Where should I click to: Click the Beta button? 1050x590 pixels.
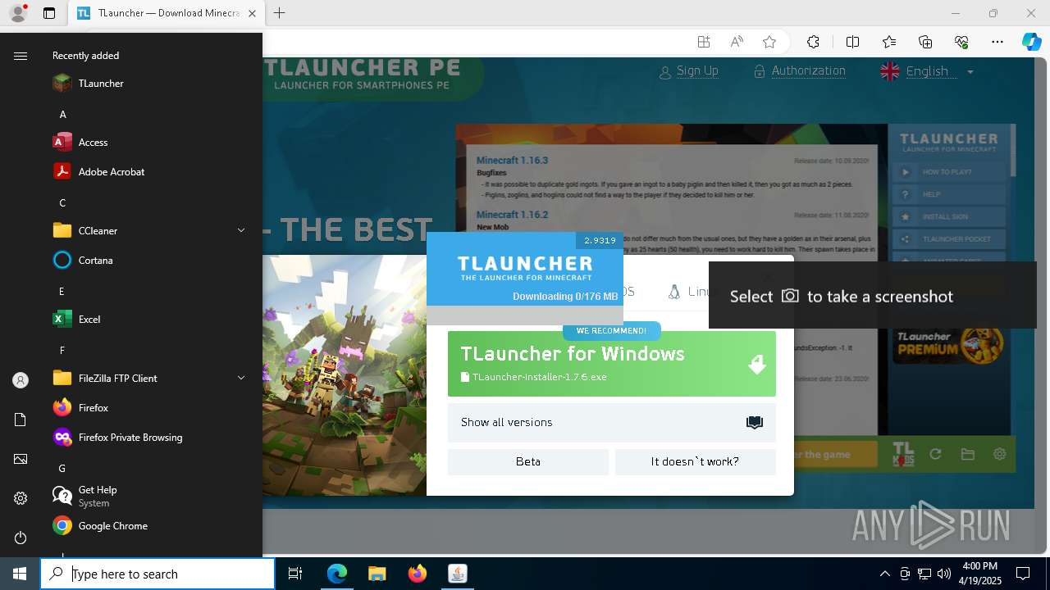pos(528,462)
